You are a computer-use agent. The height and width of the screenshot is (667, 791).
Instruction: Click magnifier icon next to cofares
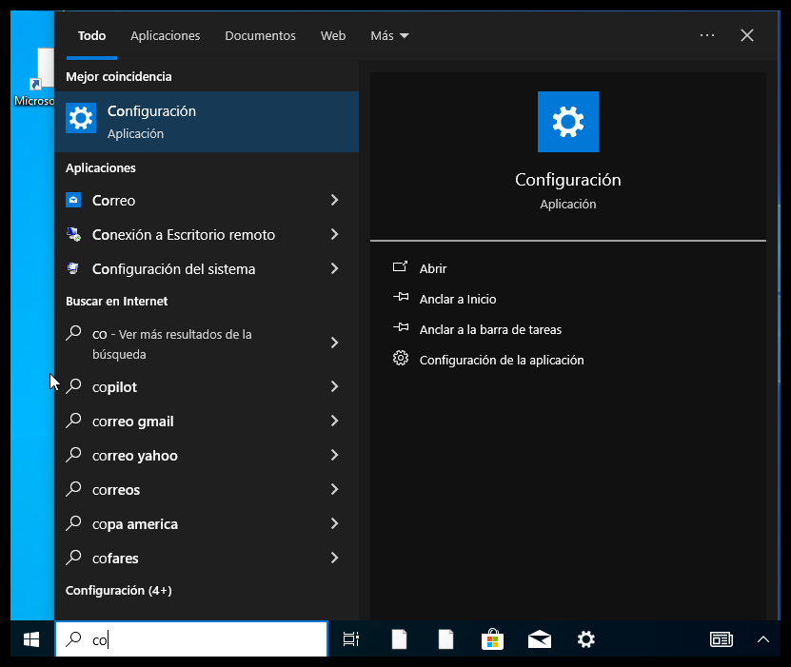pos(73,559)
